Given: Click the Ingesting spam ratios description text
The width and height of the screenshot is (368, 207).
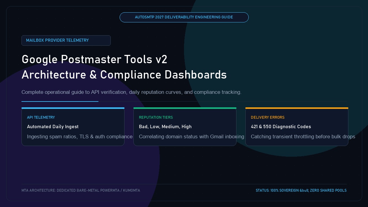Looking at the screenshot, I should (x=80, y=136).
